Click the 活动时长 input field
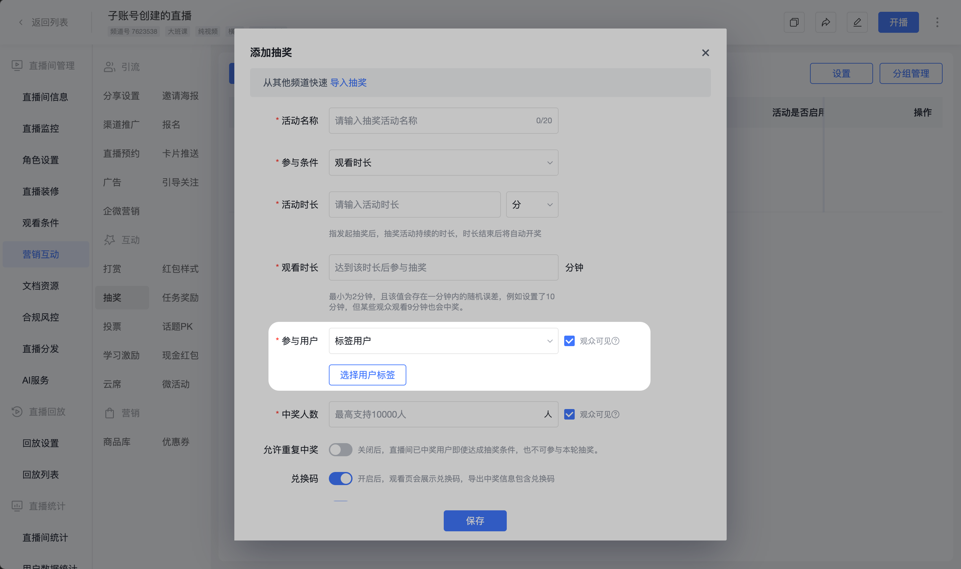961x569 pixels. 415,205
